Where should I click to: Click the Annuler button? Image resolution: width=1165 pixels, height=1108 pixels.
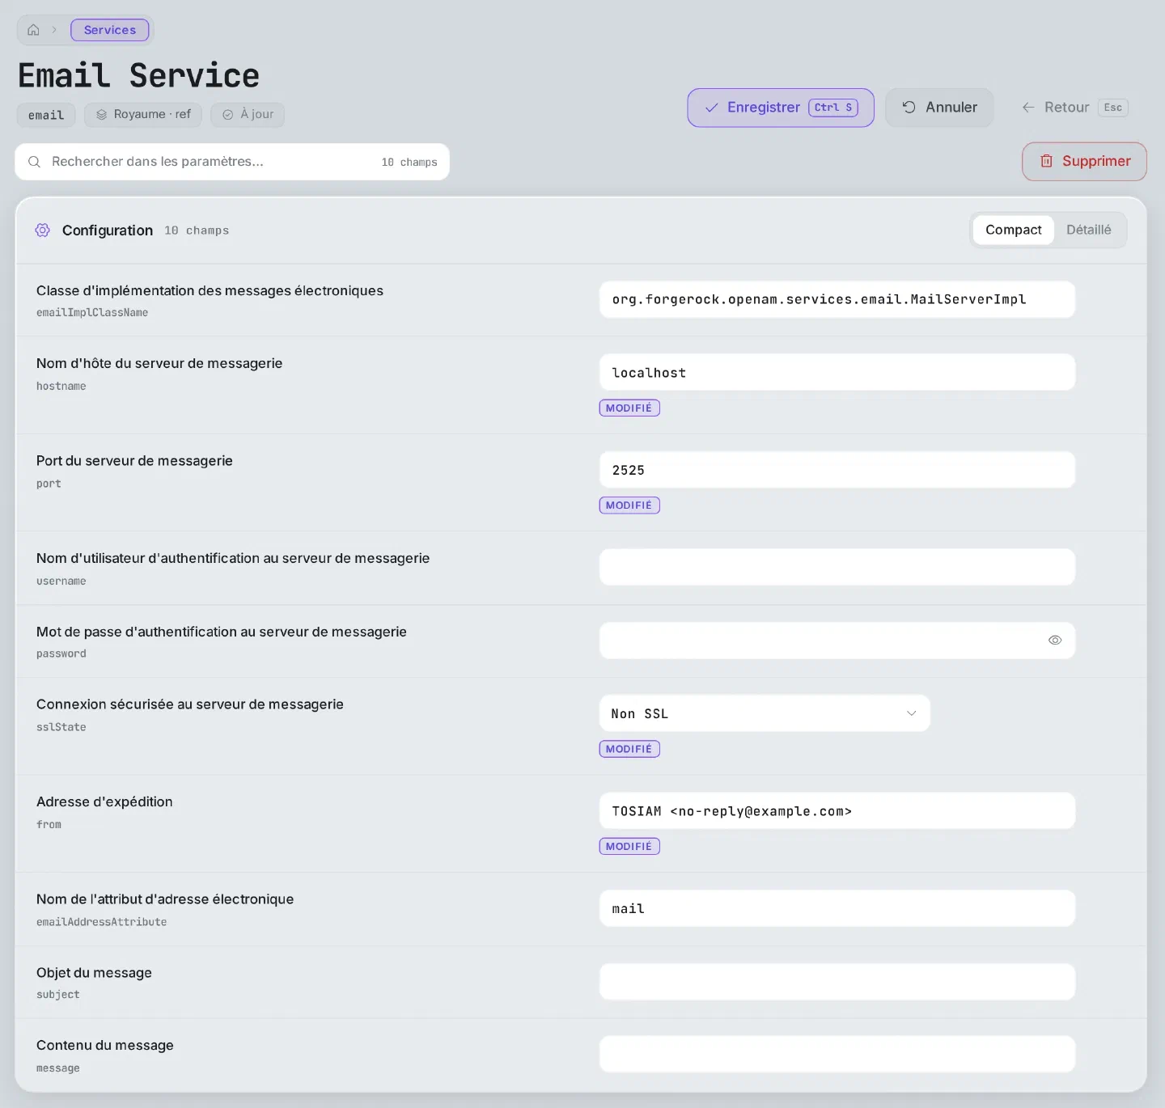point(939,108)
